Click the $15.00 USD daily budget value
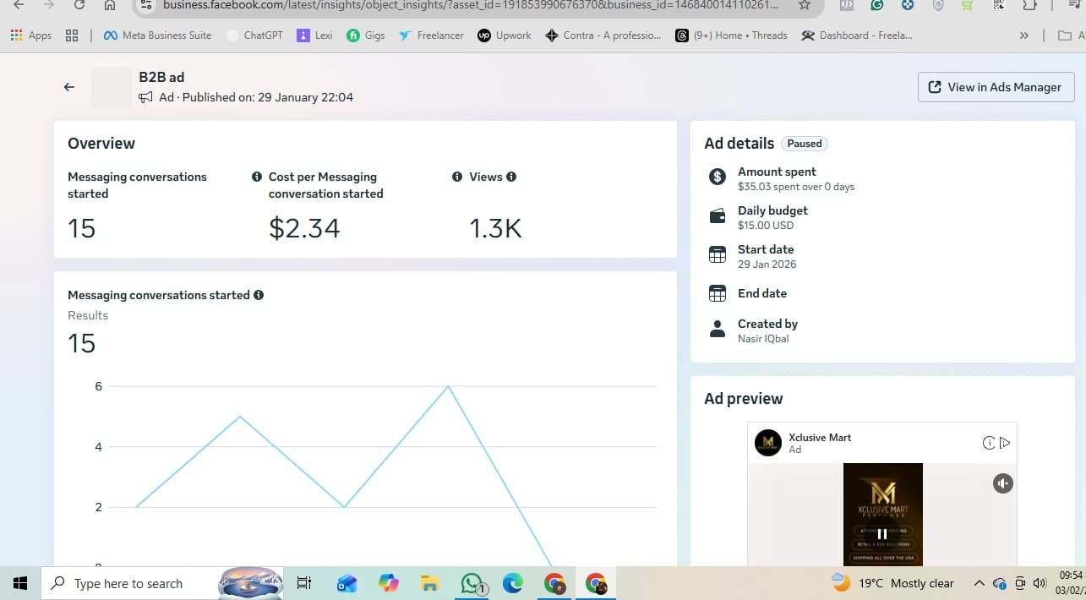This screenshot has width=1086, height=600. pos(766,226)
